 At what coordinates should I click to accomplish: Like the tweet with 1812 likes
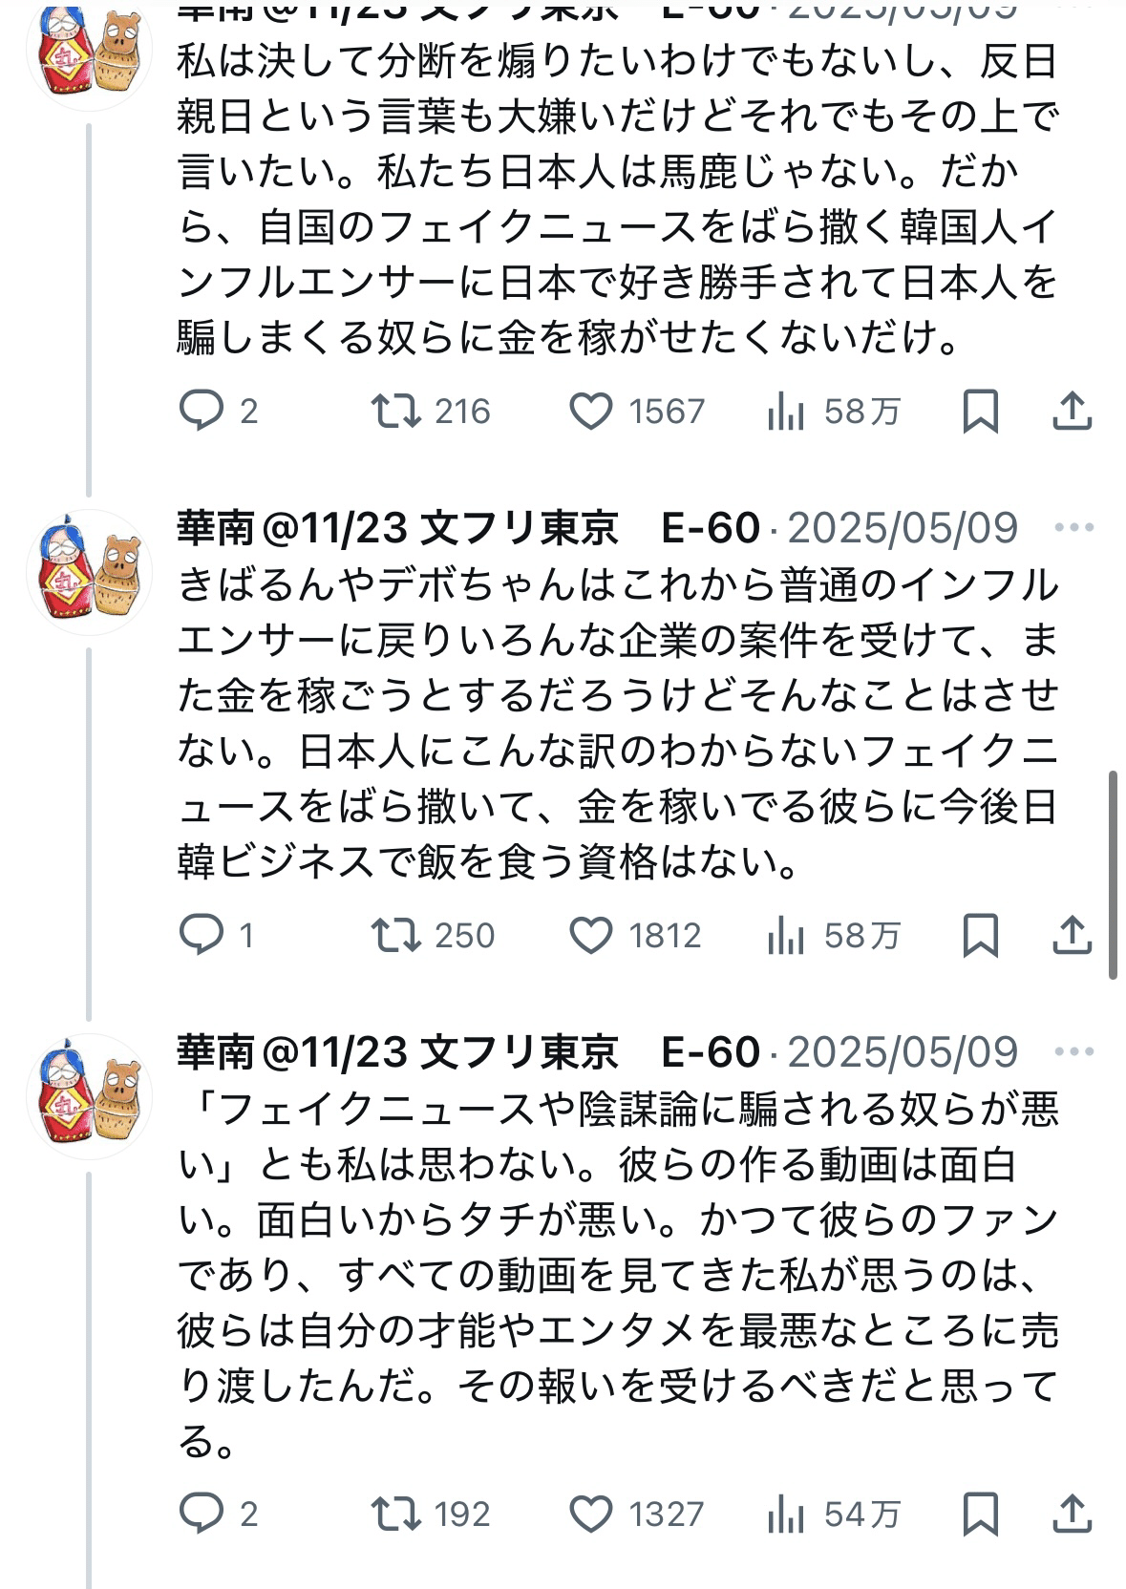pos(591,936)
